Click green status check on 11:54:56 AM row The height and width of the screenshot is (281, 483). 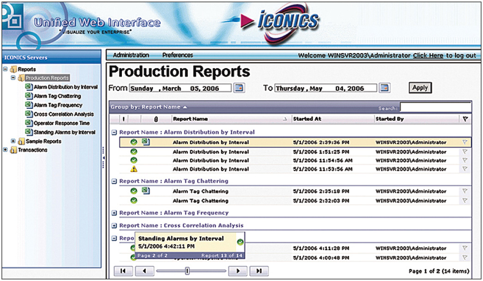(x=134, y=160)
